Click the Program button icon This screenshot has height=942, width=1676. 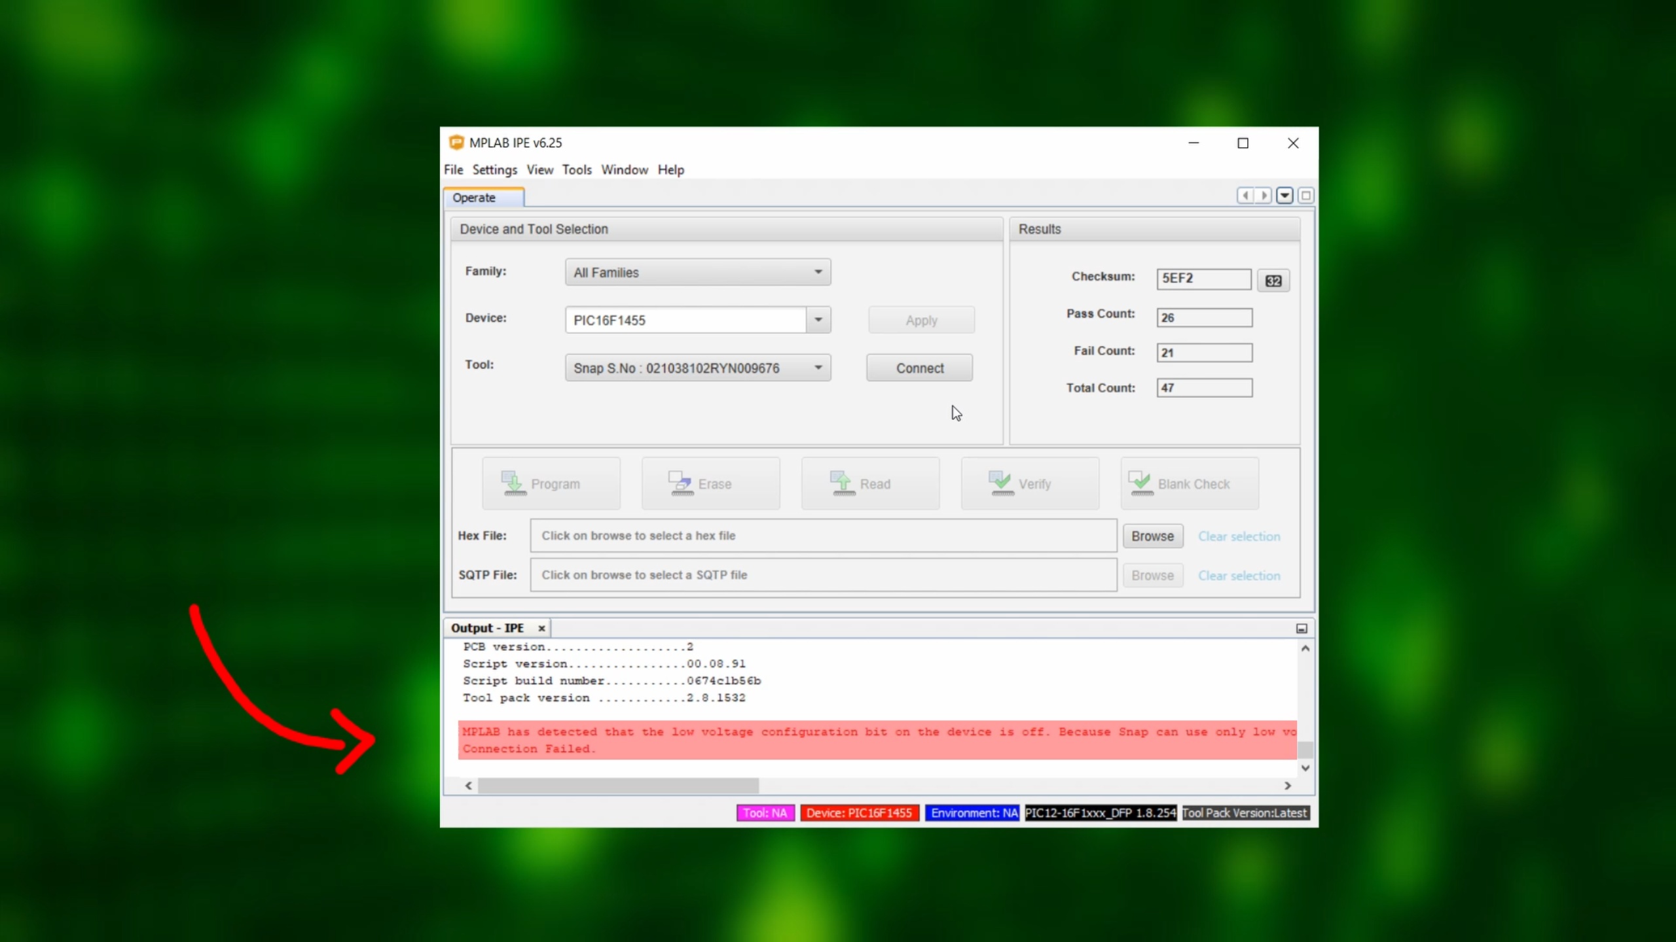[514, 483]
